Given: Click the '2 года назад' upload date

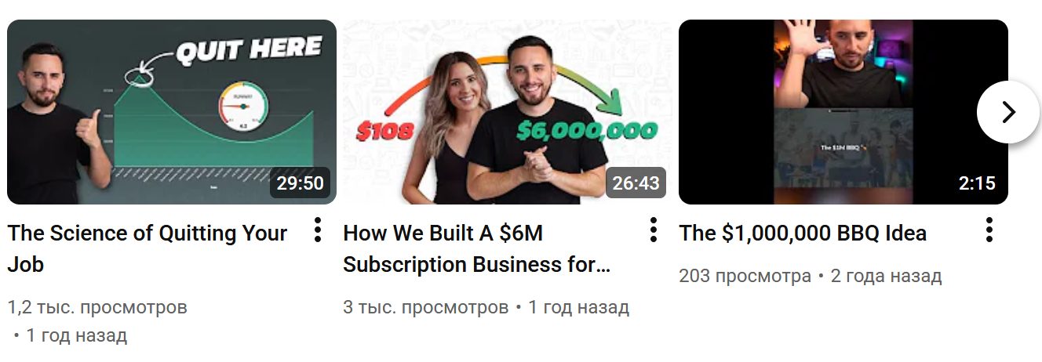Looking at the screenshot, I should [x=886, y=276].
